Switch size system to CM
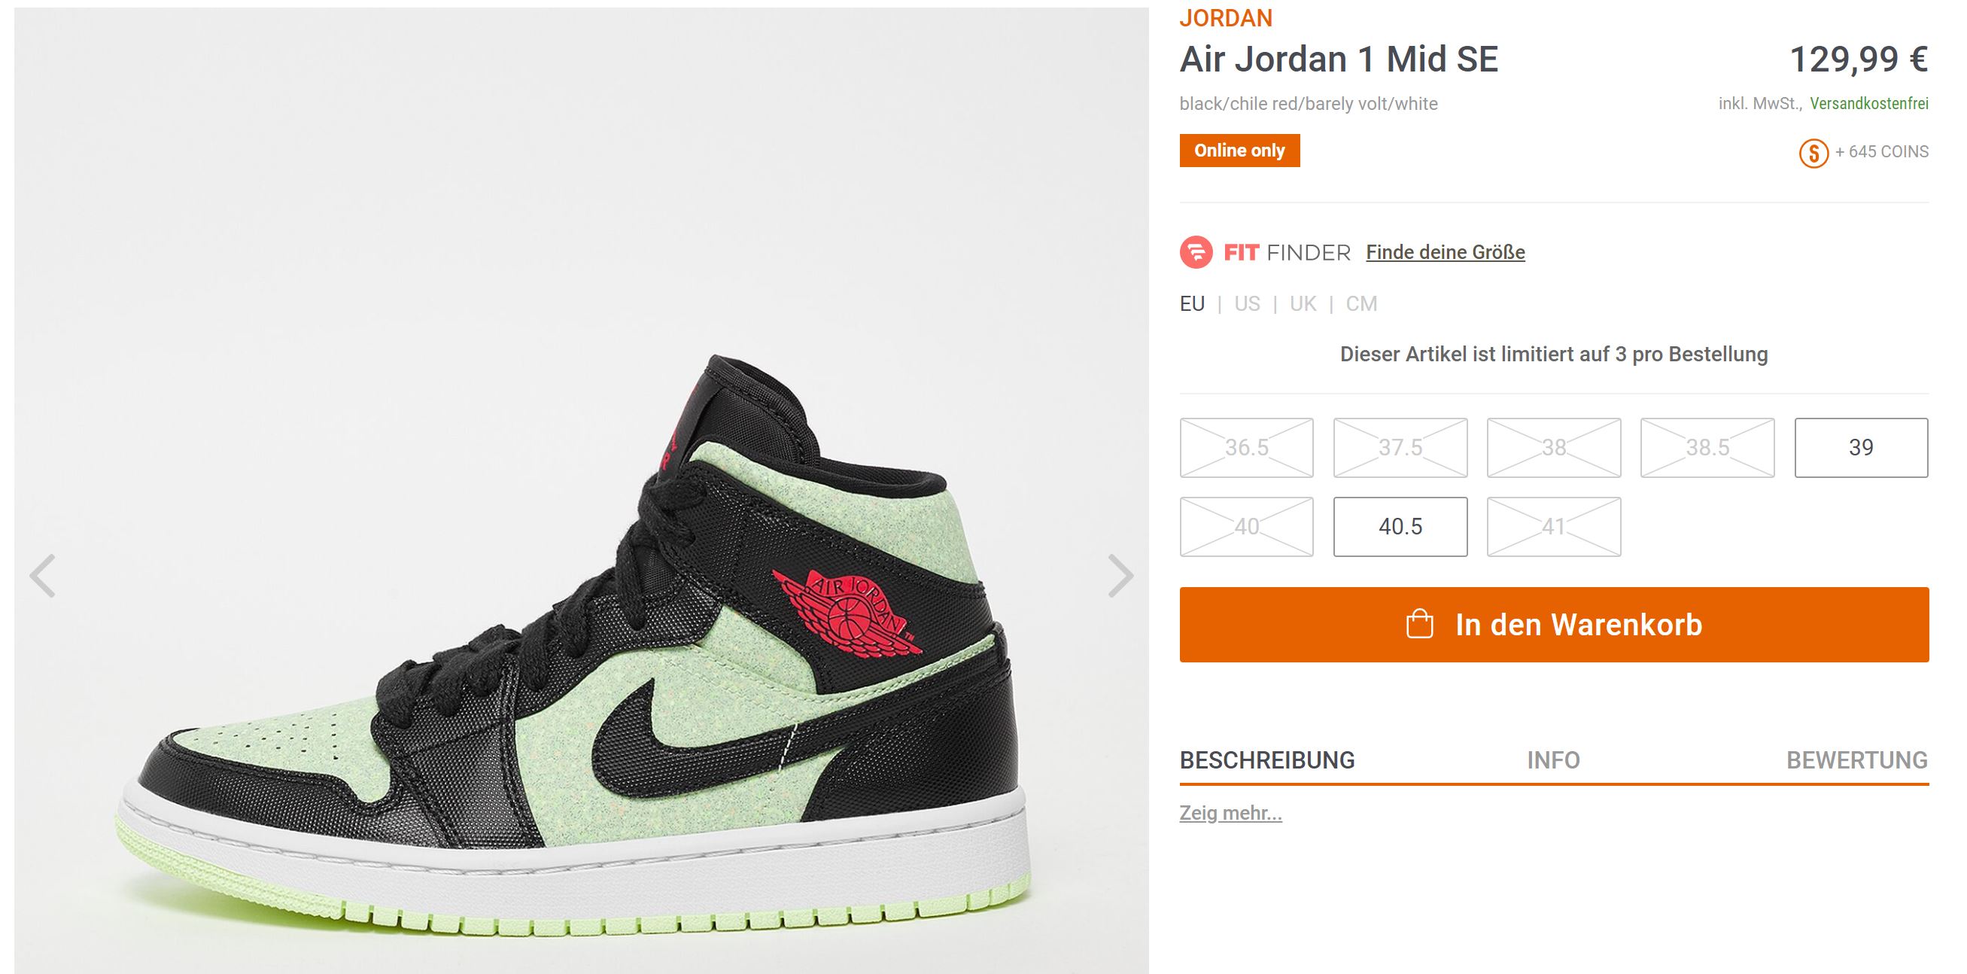This screenshot has width=1967, height=974. point(1360,304)
